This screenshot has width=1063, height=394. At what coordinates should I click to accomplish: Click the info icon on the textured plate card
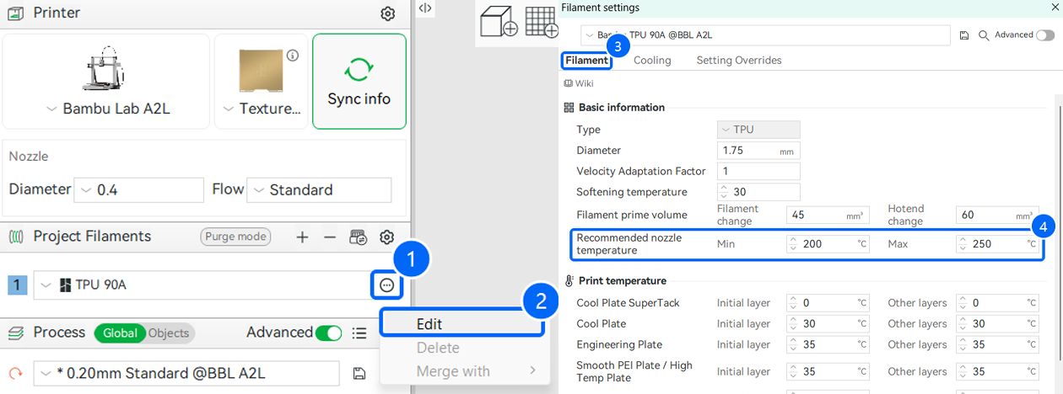(x=293, y=56)
